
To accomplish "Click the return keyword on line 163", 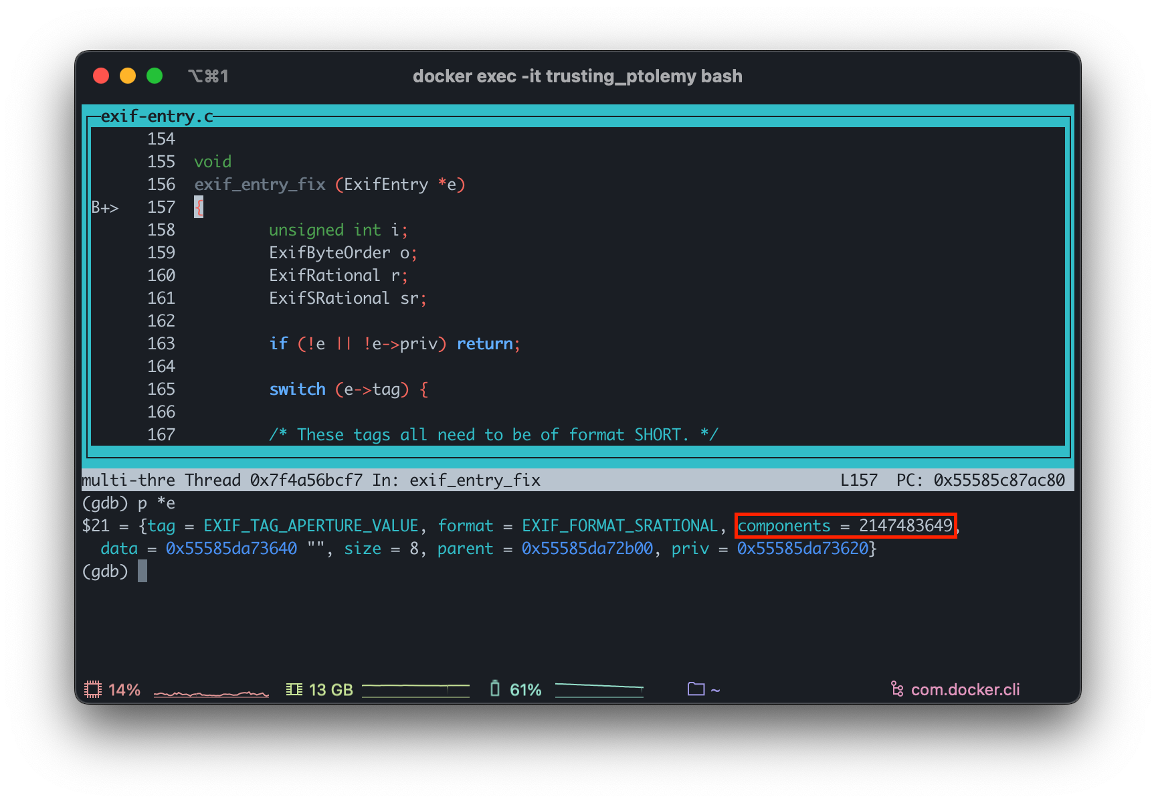I will point(484,344).
